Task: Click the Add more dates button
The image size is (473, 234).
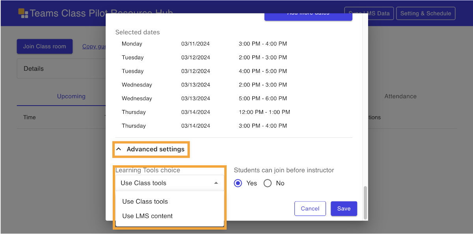Action: (x=308, y=16)
